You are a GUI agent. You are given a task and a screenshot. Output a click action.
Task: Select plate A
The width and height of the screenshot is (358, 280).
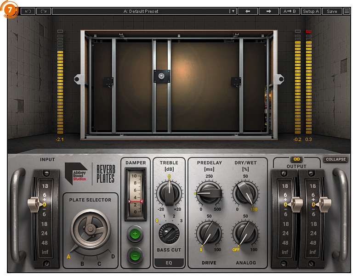68,257
